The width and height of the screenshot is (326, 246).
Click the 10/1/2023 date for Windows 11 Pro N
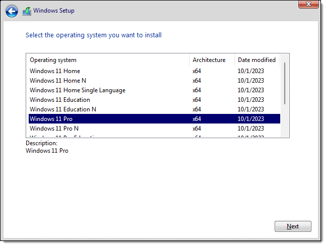pos(251,129)
